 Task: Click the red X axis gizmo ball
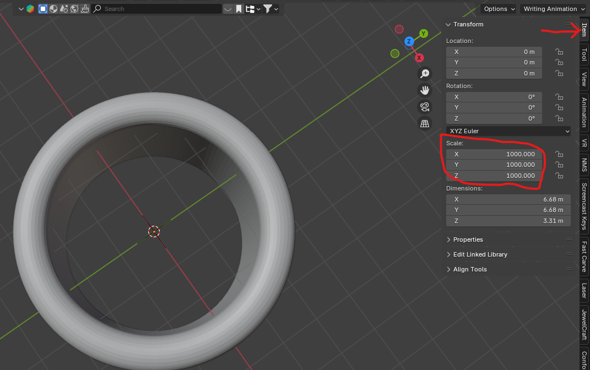[419, 57]
